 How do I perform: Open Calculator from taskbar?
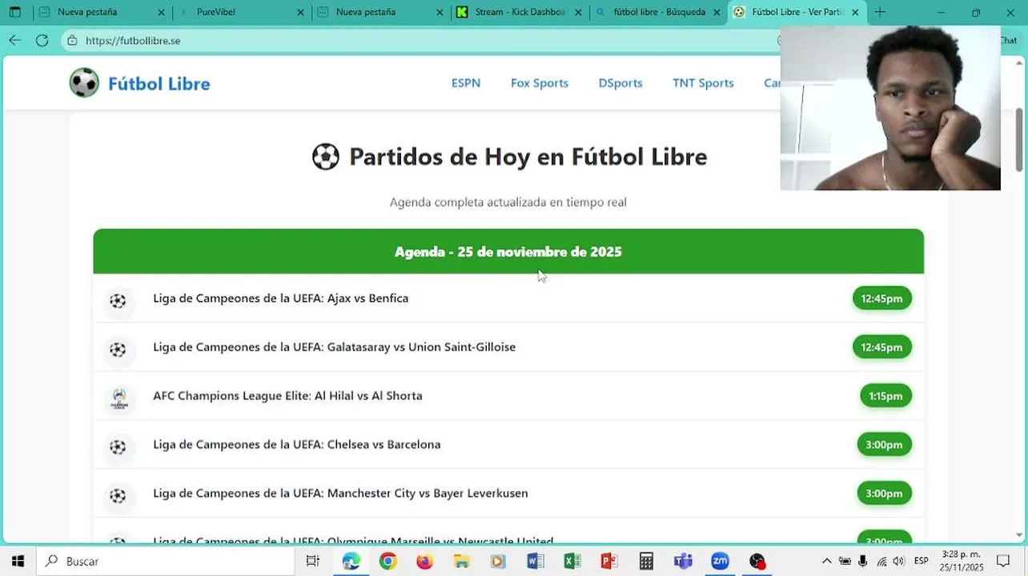[646, 561]
